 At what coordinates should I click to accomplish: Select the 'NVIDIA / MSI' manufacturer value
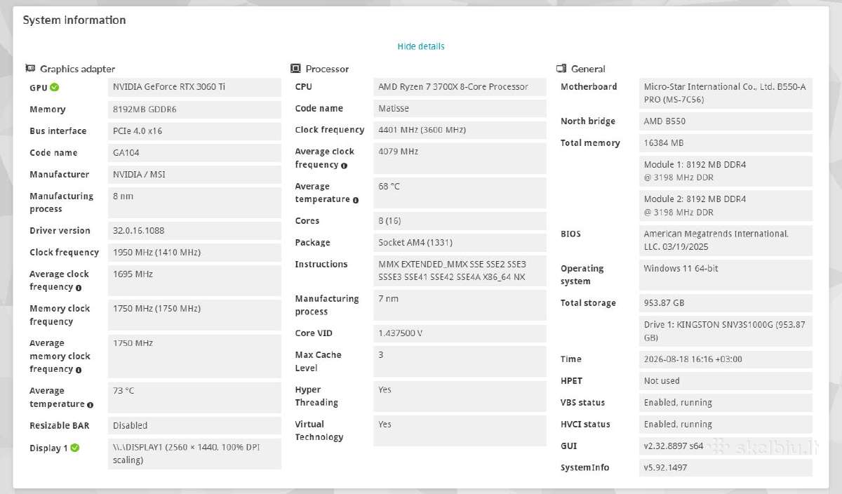click(194, 174)
